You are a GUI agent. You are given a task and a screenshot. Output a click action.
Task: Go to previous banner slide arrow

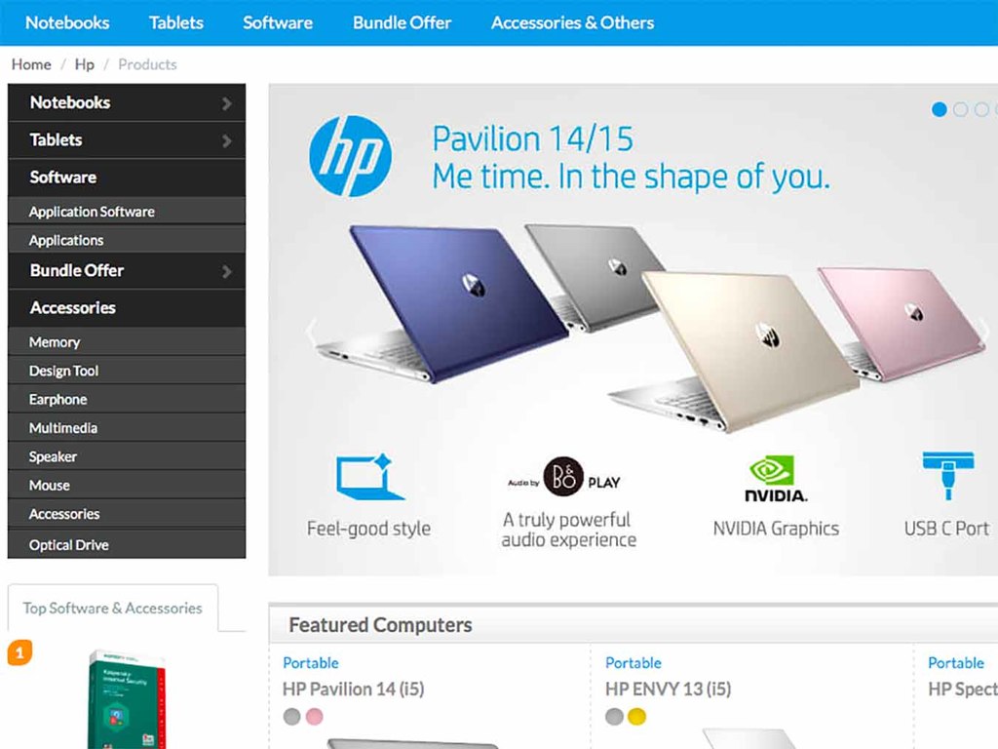pyautogui.click(x=311, y=331)
